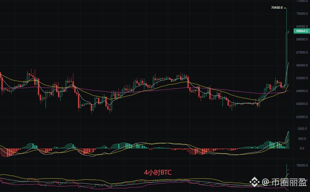
Task: Click the 68000.0 price axis label
Action: coord(302,40)
